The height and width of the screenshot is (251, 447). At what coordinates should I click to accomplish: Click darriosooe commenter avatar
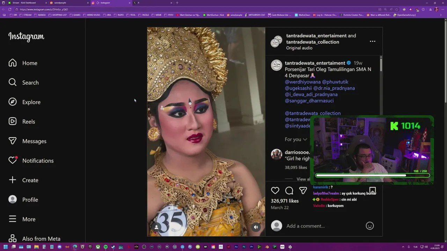coord(277,154)
